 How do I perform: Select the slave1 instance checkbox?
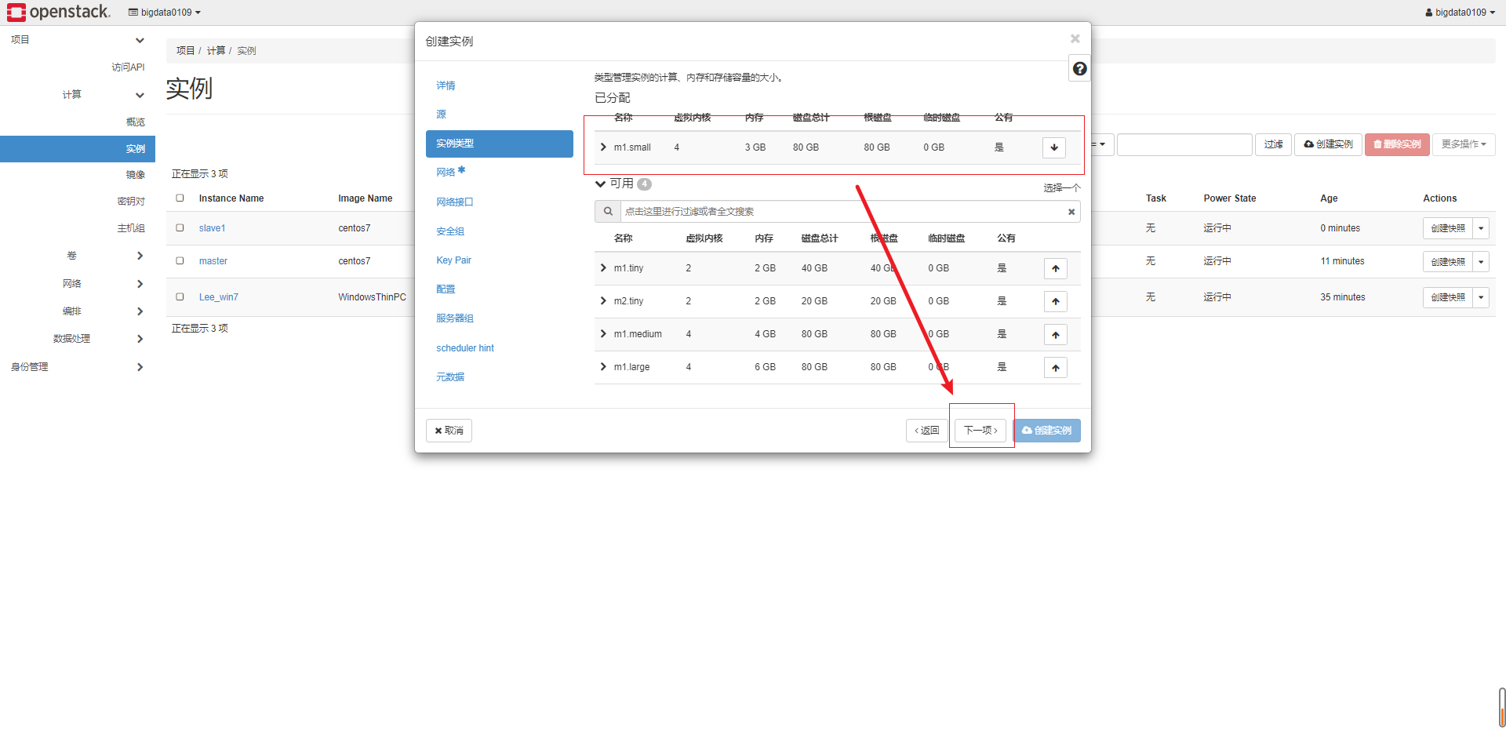(180, 227)
